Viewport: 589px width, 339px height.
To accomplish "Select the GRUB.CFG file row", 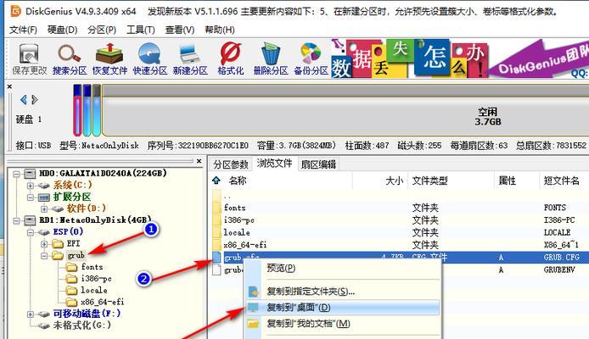I will coord(401,257).
